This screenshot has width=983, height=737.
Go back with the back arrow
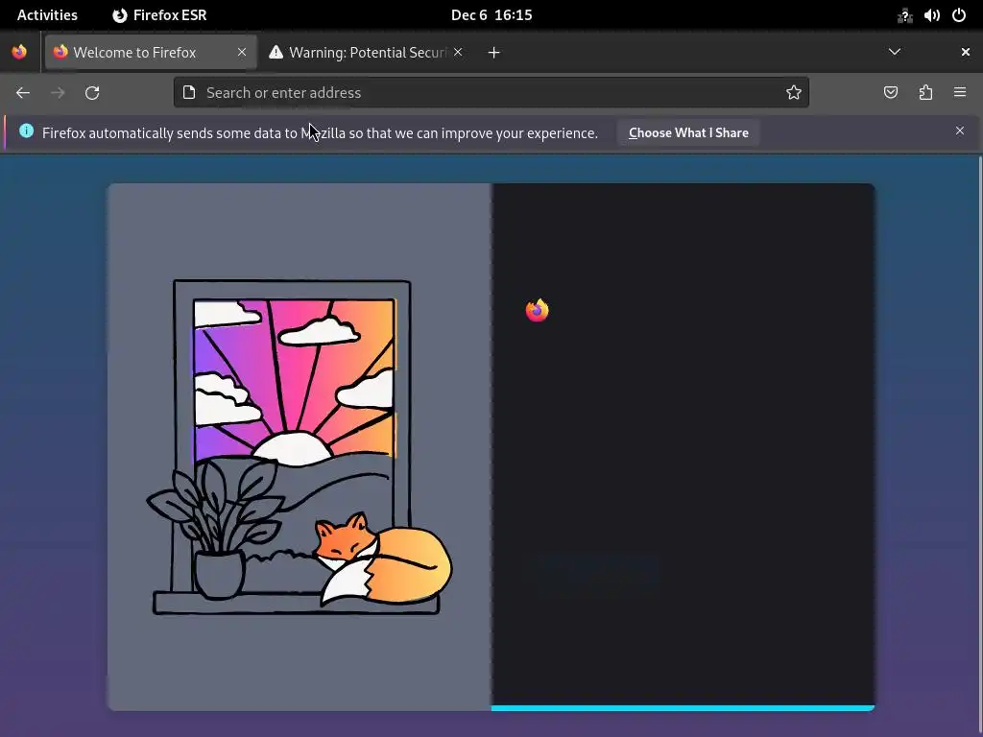(23, 93)
